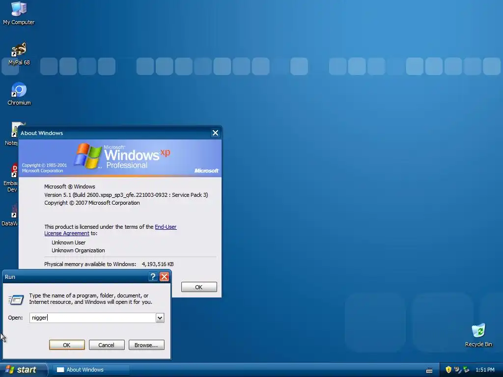
Task: Close the About Windows dialog
Action: [x=215, y=133]
